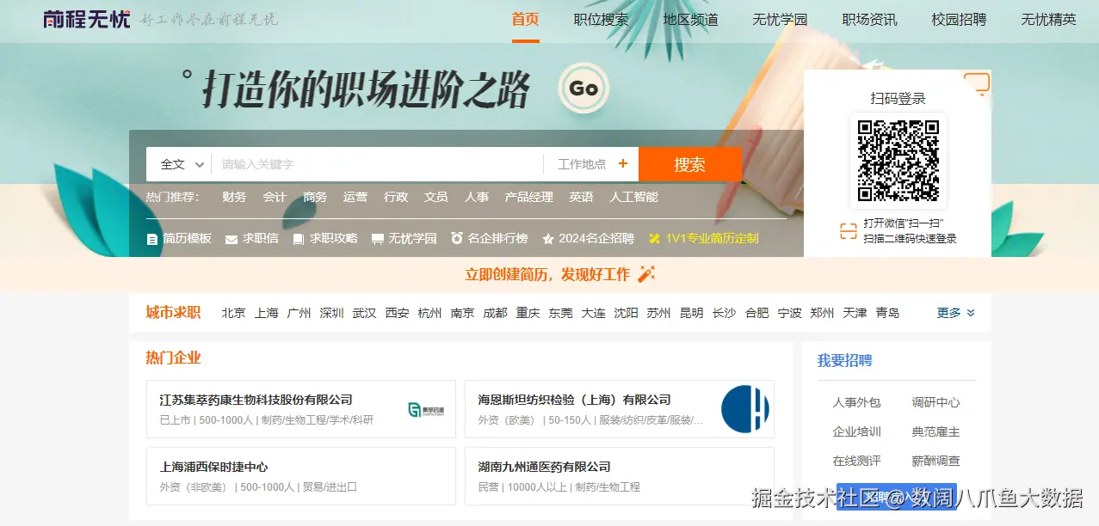This screenshot has height=526, width=1099.
Task: Click the 青岛 city link
Action: click(x=887, y=313)
